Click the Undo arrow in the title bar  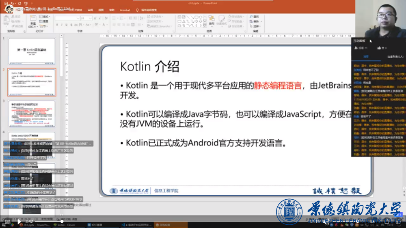(x=13, y=3)
